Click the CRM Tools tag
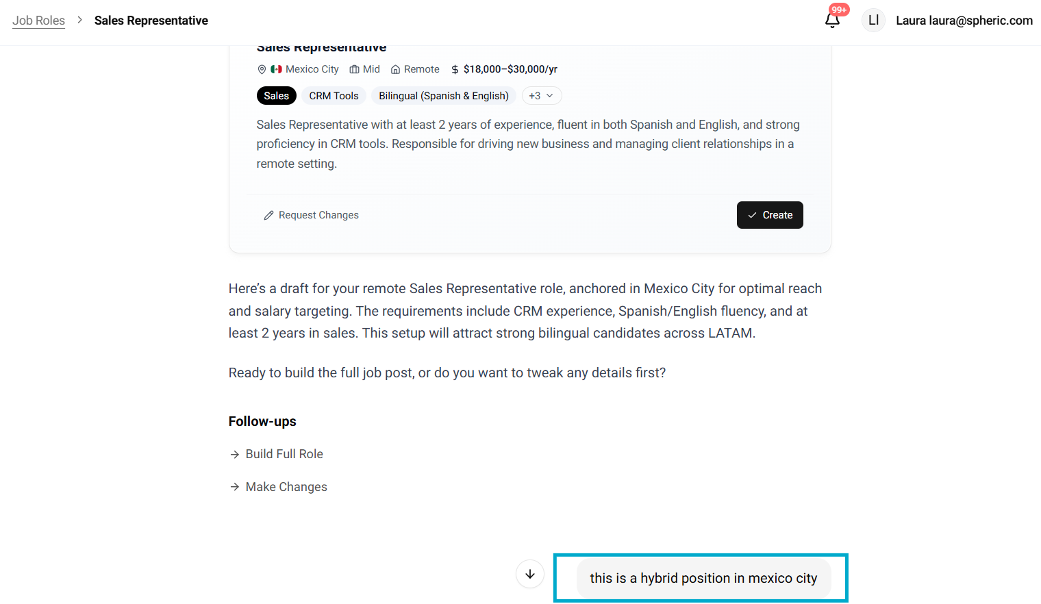The width and height of the screenshot is (1041, 604). point(334,96)
